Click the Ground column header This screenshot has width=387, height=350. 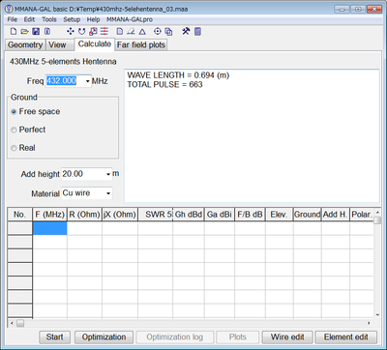pyautogui.click(x=308, y=215)
